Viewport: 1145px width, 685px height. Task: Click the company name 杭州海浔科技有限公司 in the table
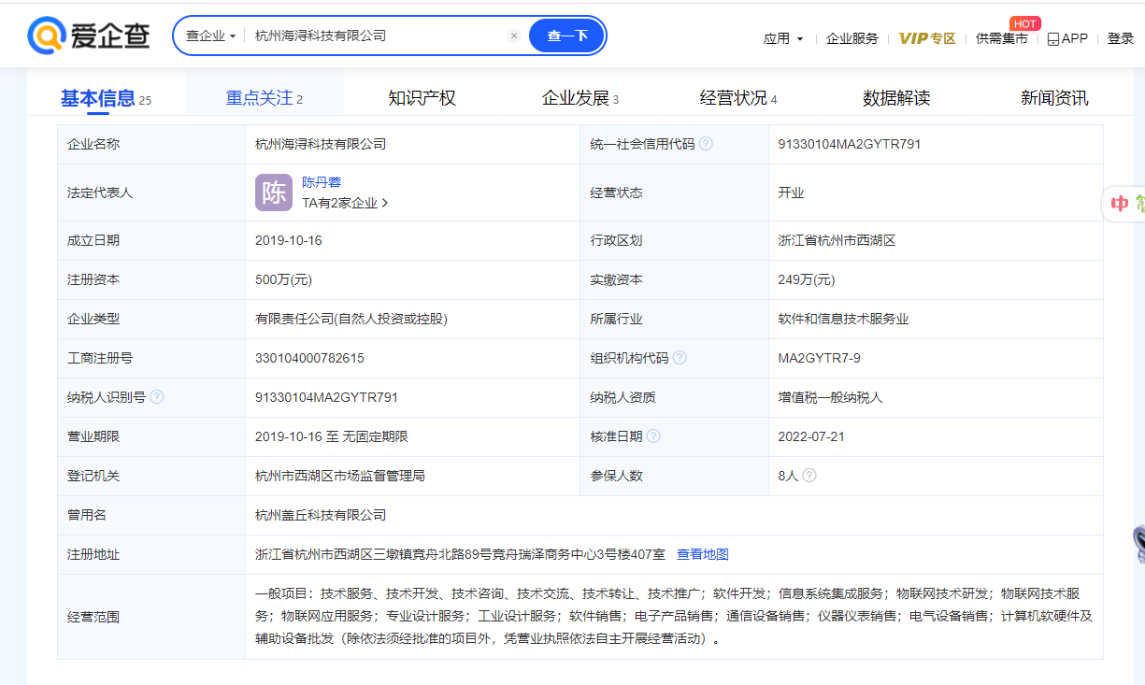(321, 144)
